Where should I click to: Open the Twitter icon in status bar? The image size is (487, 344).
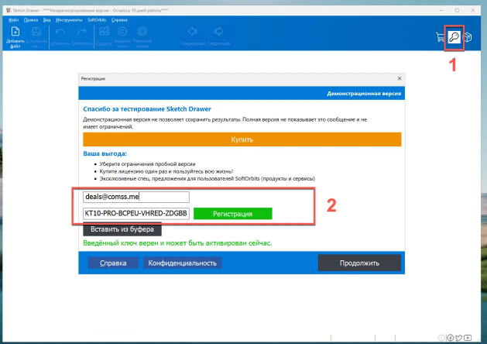(458, 338)
